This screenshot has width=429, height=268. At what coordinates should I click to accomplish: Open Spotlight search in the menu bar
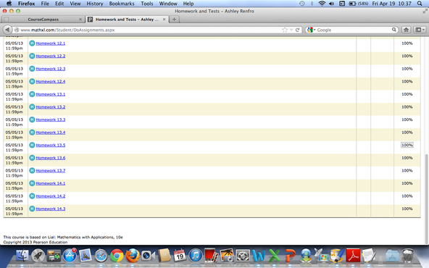point(420,4)
